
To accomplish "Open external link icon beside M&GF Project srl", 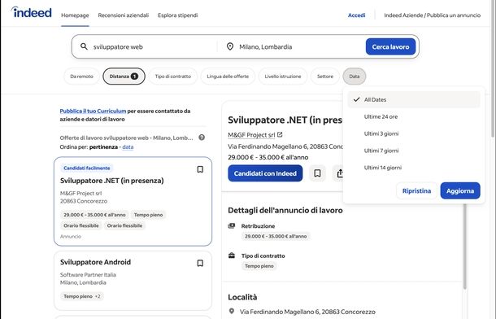I will [x=280, y=134].
